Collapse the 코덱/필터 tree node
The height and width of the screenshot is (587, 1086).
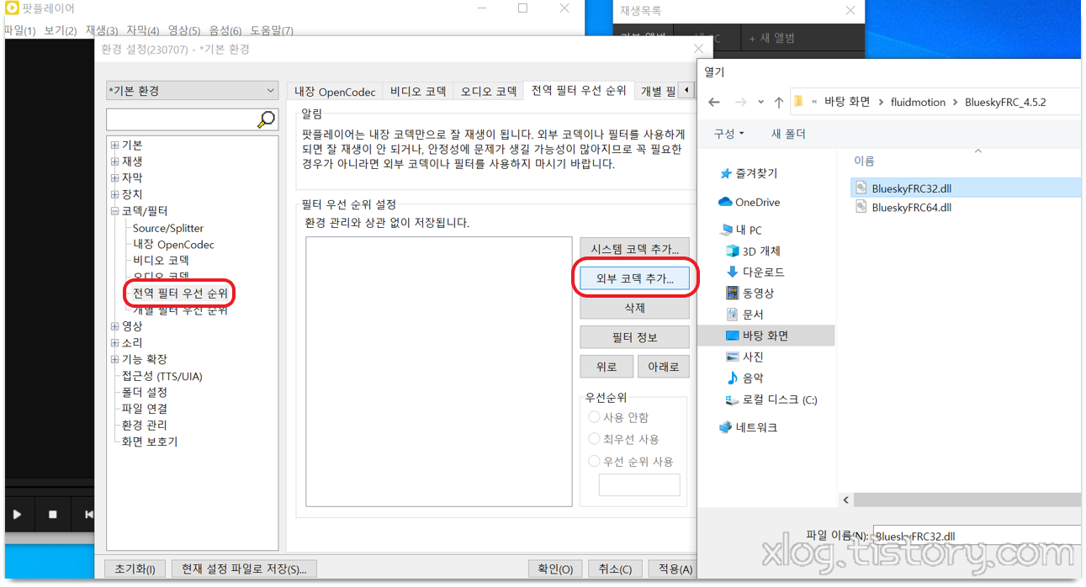(x=114, y=210)
